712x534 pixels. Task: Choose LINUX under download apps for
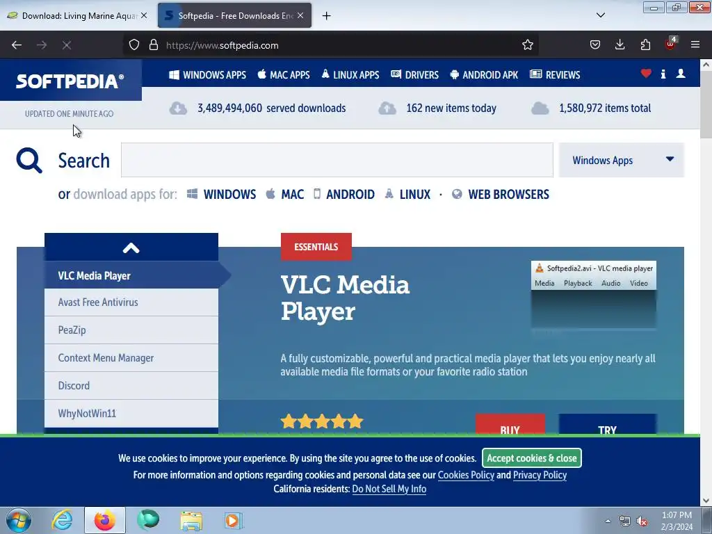[x=407, y=195]
